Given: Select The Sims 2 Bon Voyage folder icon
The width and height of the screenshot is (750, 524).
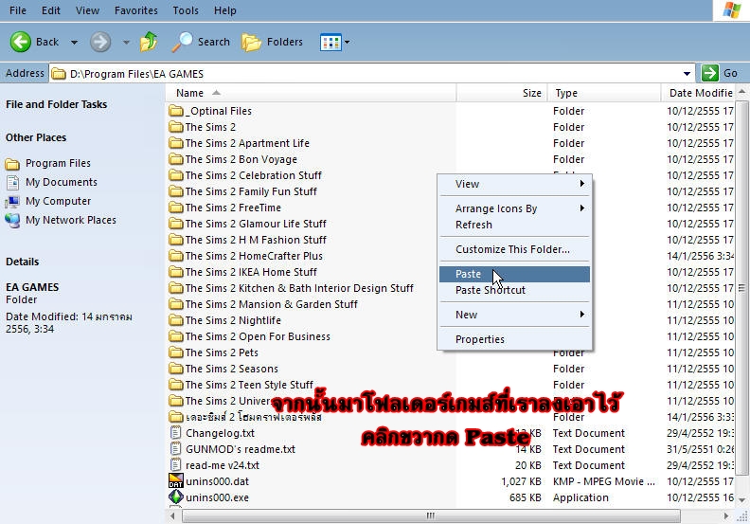Looking at the screenshot, I should pyautogui.click(x=176, y=159).
